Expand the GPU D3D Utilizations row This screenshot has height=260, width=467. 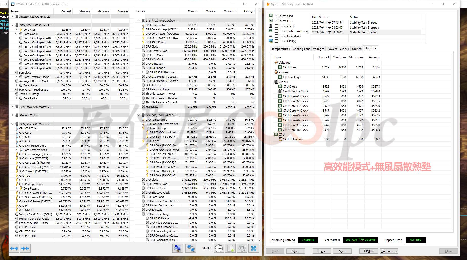pyautogui.click(x=143, y=72)
